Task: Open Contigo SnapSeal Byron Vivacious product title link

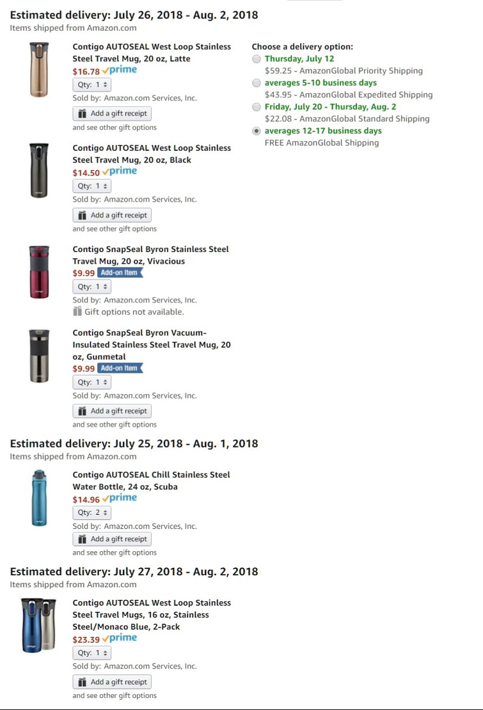Action: pos(150,255)
